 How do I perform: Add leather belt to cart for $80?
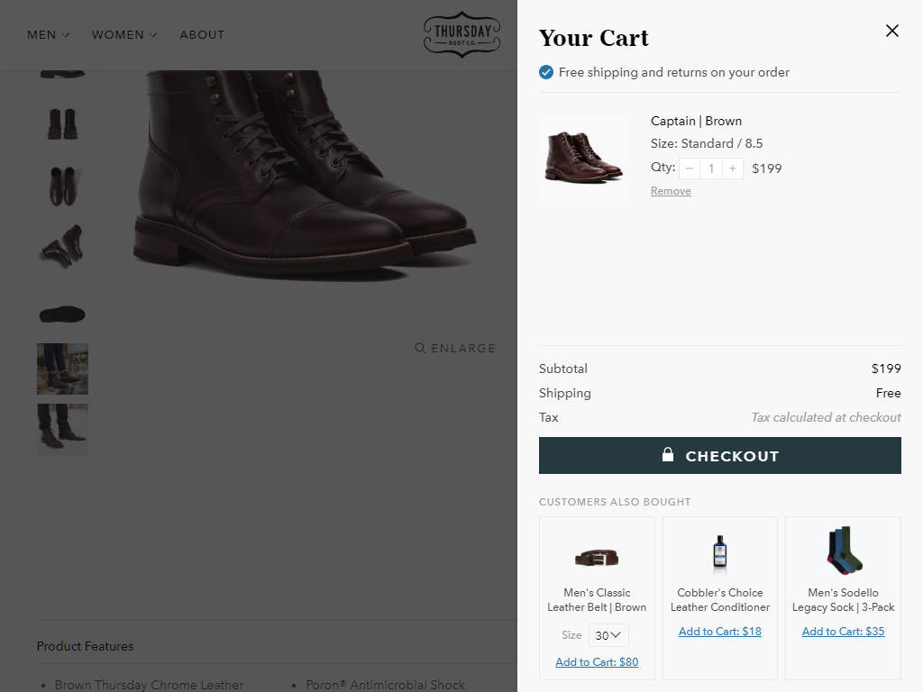(x=597, y=662)
